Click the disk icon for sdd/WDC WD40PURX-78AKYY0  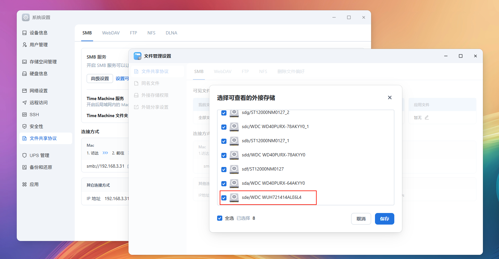coord(234,155)
